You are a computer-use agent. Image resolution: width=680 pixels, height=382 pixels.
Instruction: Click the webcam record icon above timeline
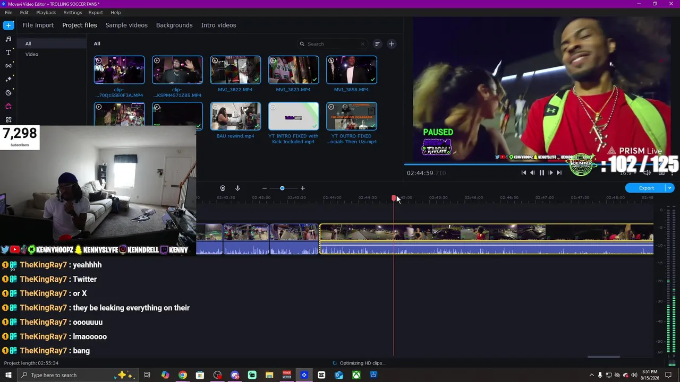tap(223, 188)
